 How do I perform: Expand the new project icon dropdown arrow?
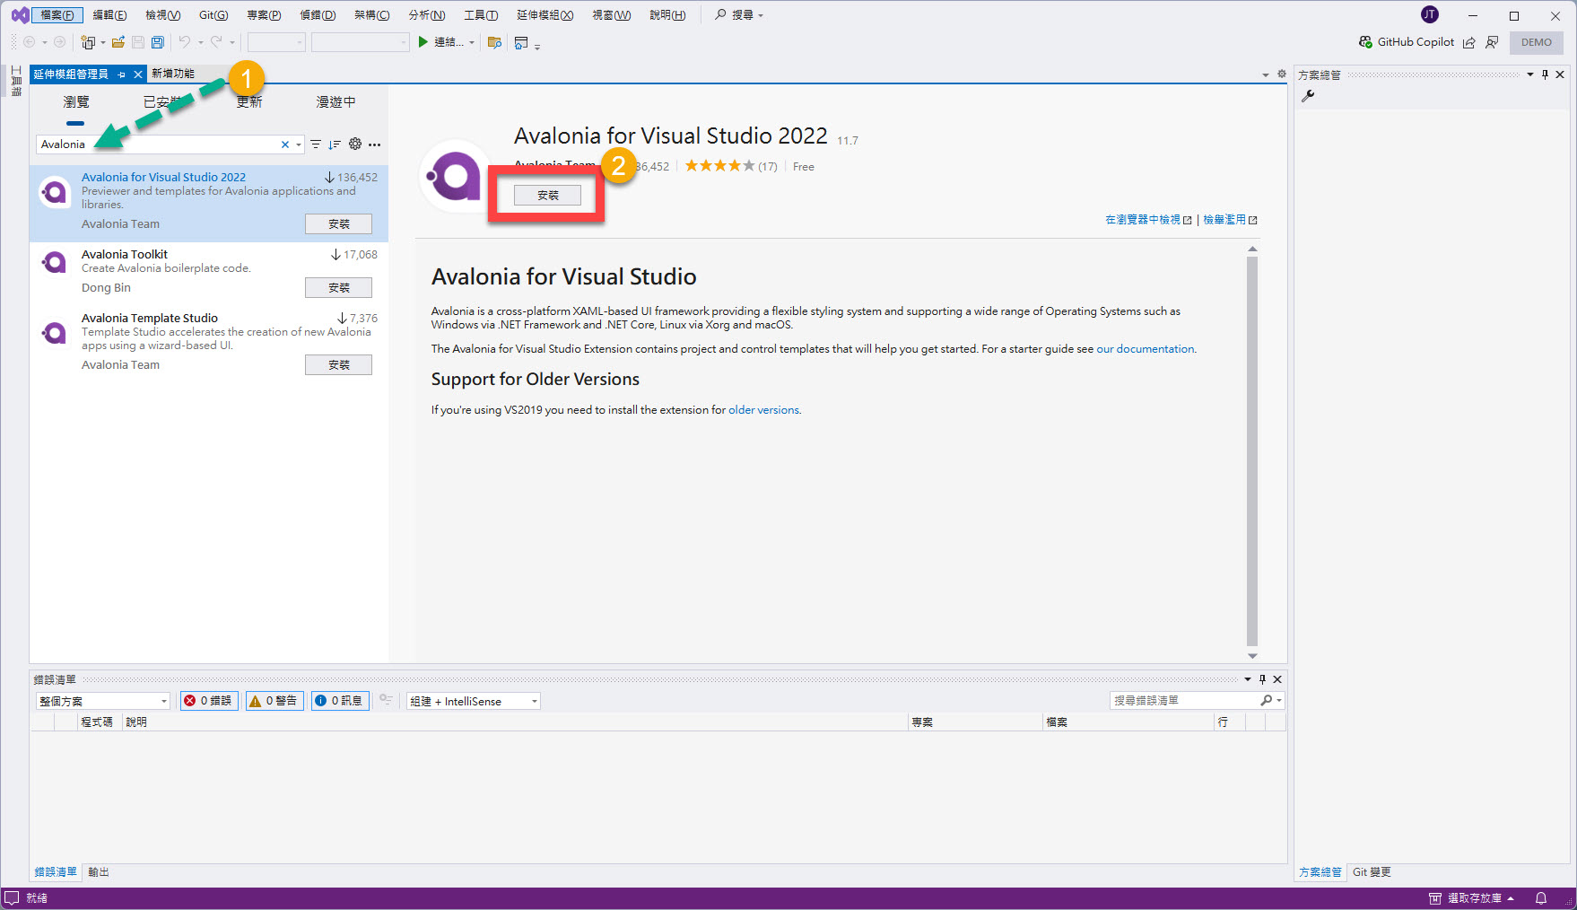pyautogui.click(x=102, y=42)
